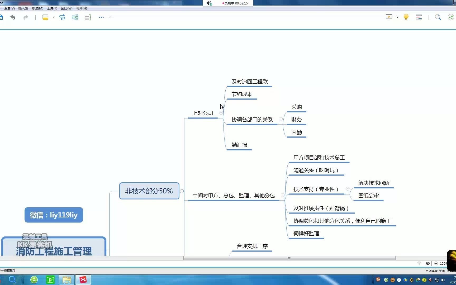Image resolution: width=456 pixels, height=285 pixels.
Task: Click the yellow topic insert icon
Action: [45, 17]
